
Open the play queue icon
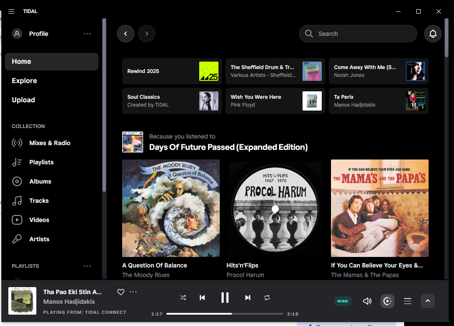point(407,301)
